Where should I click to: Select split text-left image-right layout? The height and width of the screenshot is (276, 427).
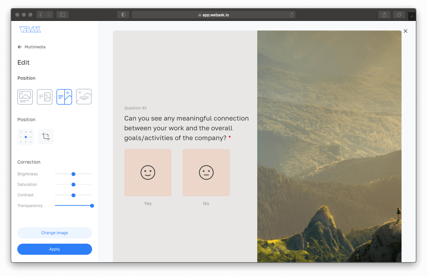click(64, 97)
